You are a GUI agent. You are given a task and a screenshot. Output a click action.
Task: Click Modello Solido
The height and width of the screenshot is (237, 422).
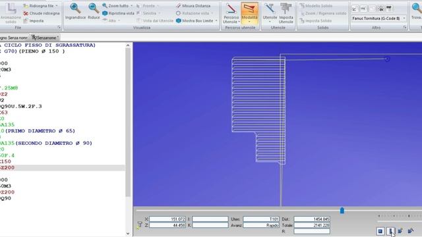coord(316,6)
